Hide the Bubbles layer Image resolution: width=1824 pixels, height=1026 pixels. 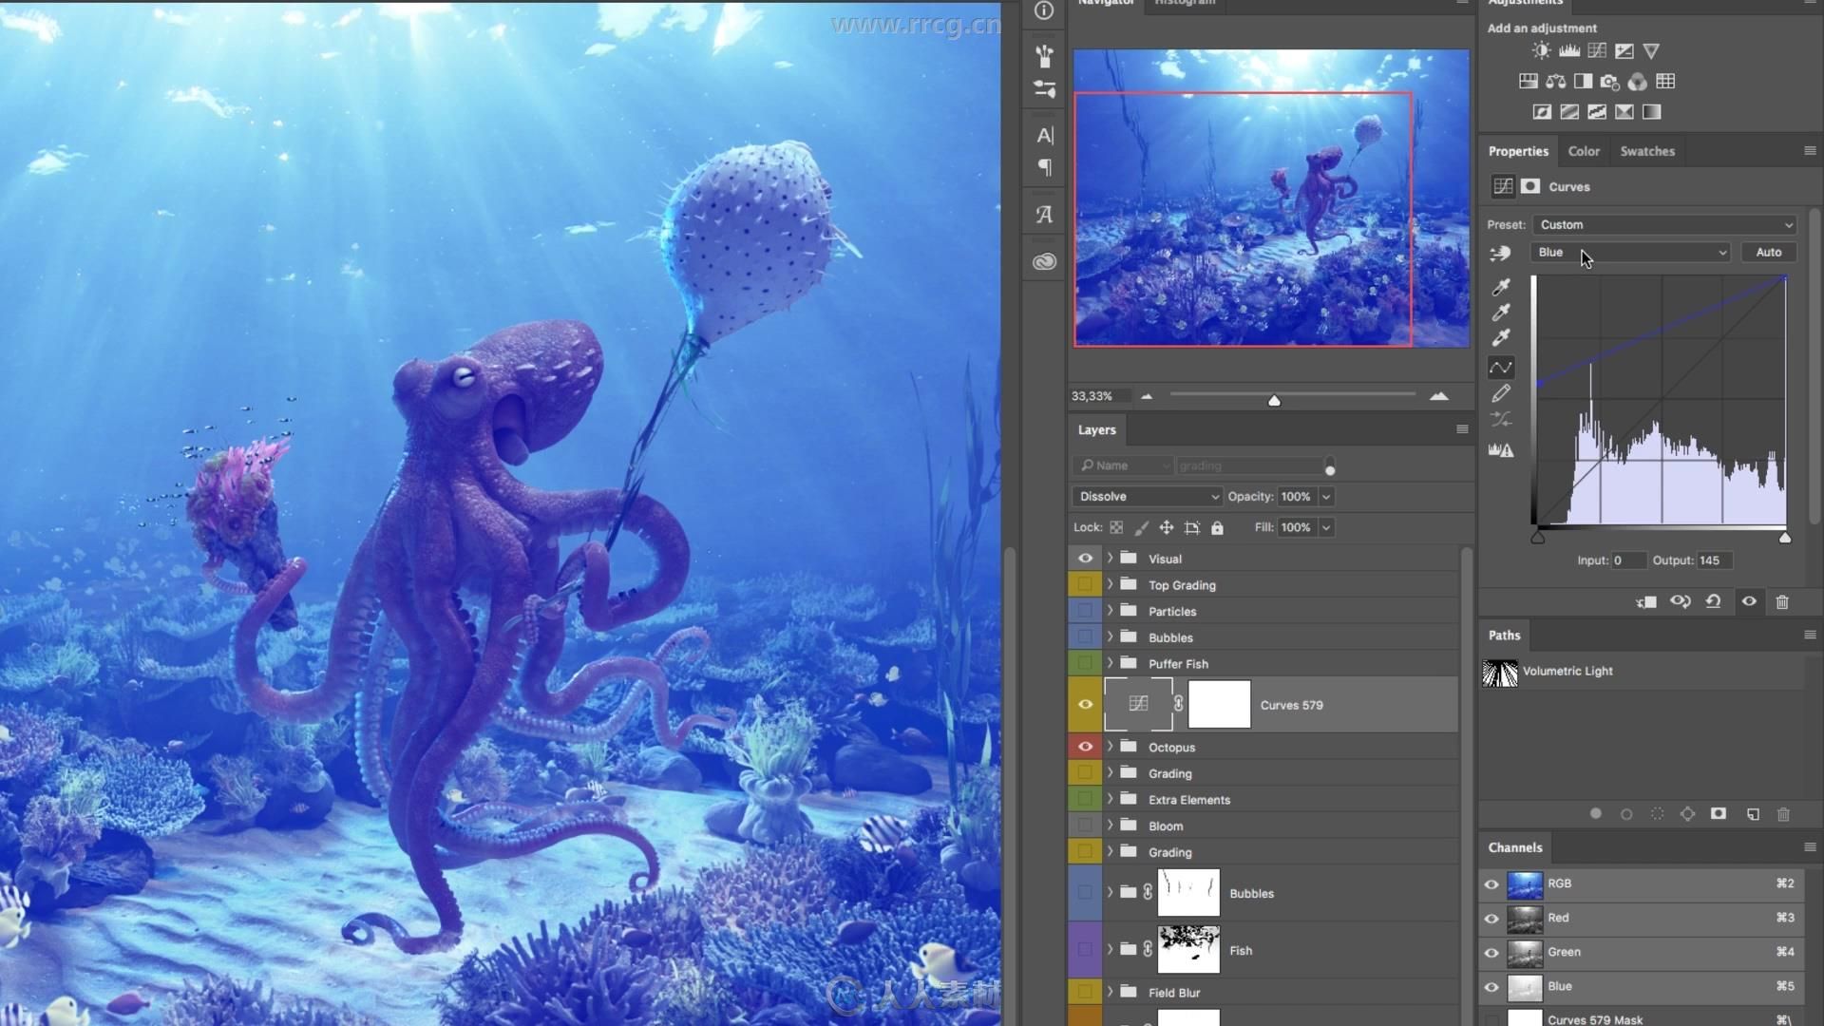point(1085,636)
